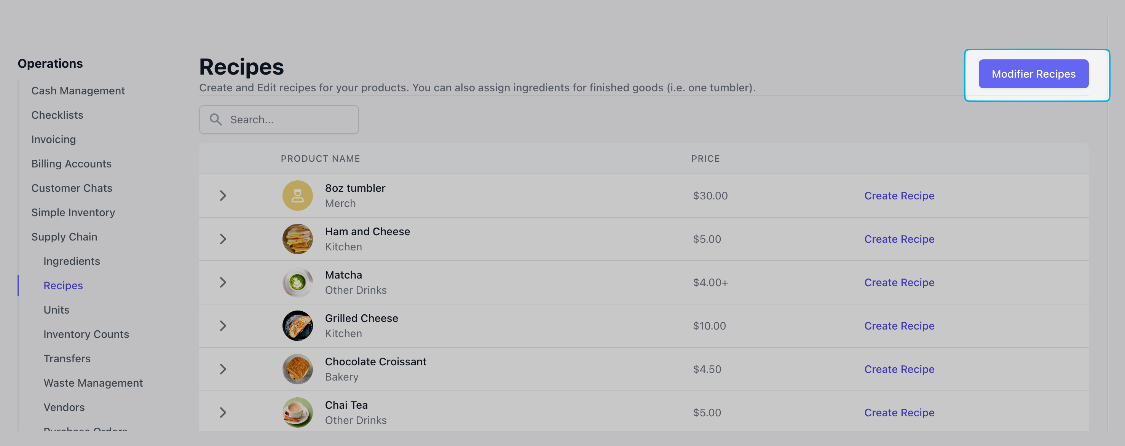Open Inventory Counts in the sidebar
This screenshot has height=446, width=1125.
[86, 334]
